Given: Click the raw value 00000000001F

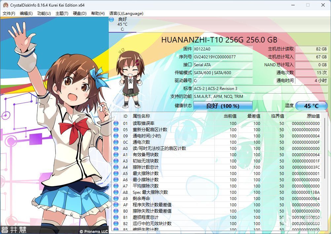Looking at the screenshot, I should 306,161.
